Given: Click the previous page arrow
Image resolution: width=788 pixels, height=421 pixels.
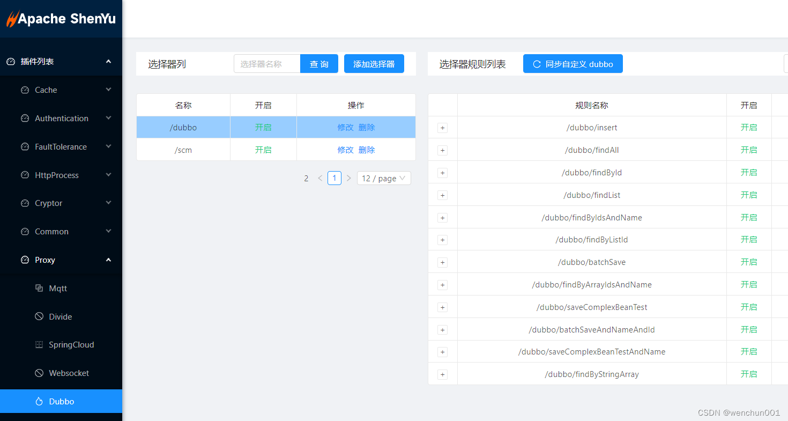Looking at the screenshot, I should 320,178.
